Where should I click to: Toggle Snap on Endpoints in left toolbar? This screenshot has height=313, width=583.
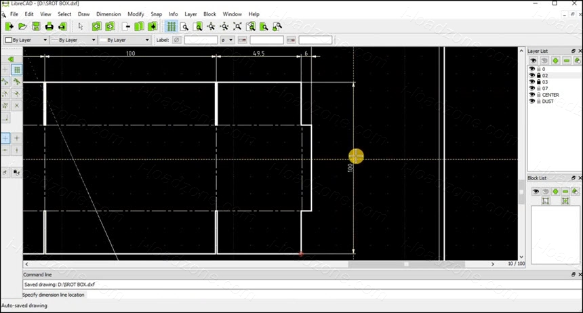[5, 81]
